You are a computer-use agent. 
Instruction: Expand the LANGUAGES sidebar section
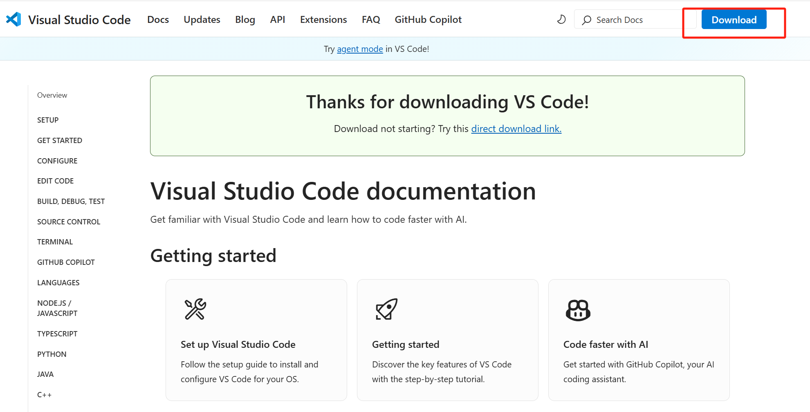(x=58, y=283)
